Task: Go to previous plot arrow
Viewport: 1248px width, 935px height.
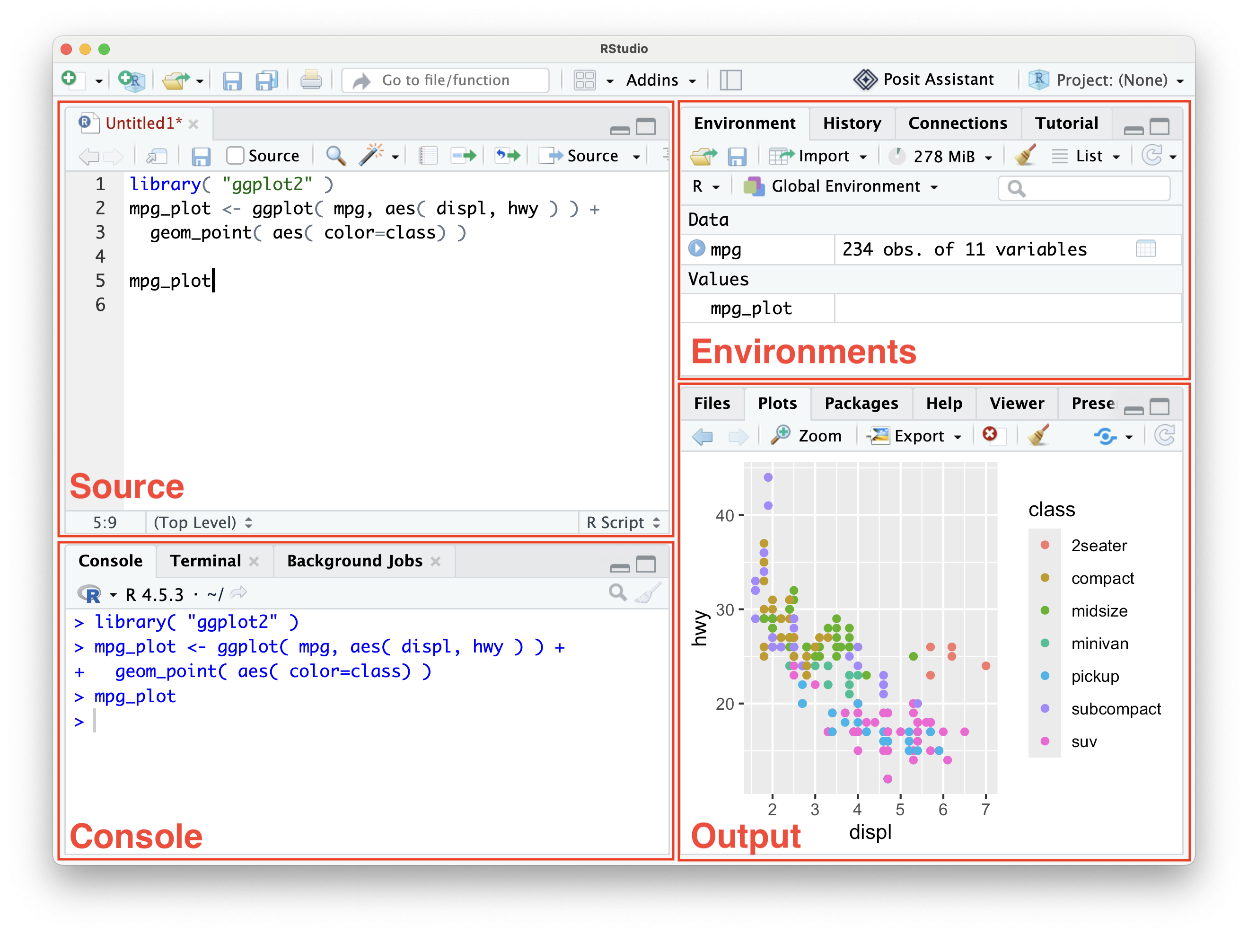Action: pyautogui.click(x=703, y=436)
